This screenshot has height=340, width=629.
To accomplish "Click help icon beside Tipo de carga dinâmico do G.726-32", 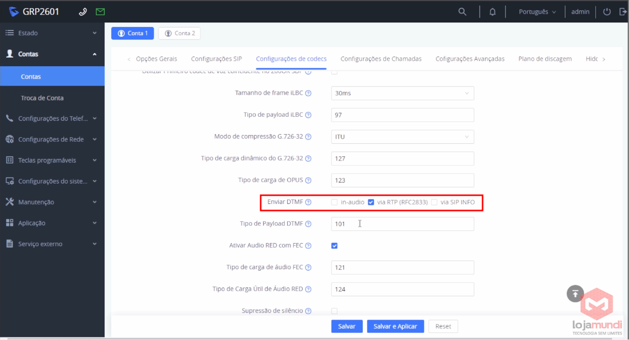I will pos(308,159).
